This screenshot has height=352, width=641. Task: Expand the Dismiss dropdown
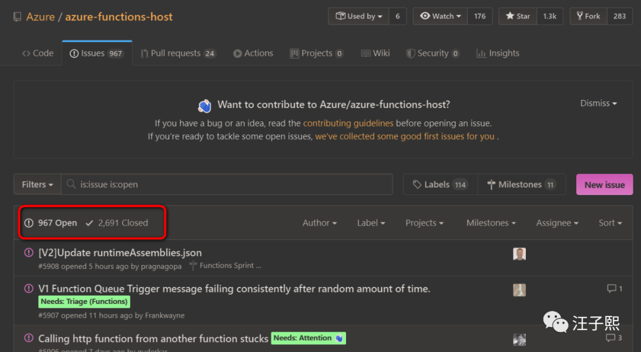598,103
